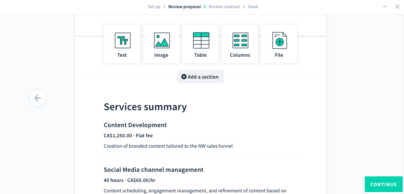Attach a File block
Image resolution: width=404 pixels, height=194 pixels.
coord(279,44)
